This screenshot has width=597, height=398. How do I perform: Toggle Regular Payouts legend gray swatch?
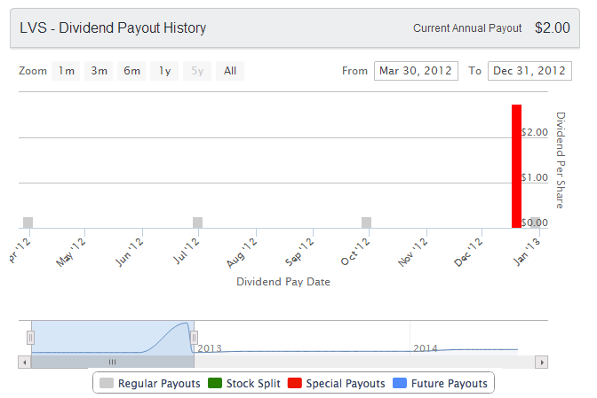107,383
